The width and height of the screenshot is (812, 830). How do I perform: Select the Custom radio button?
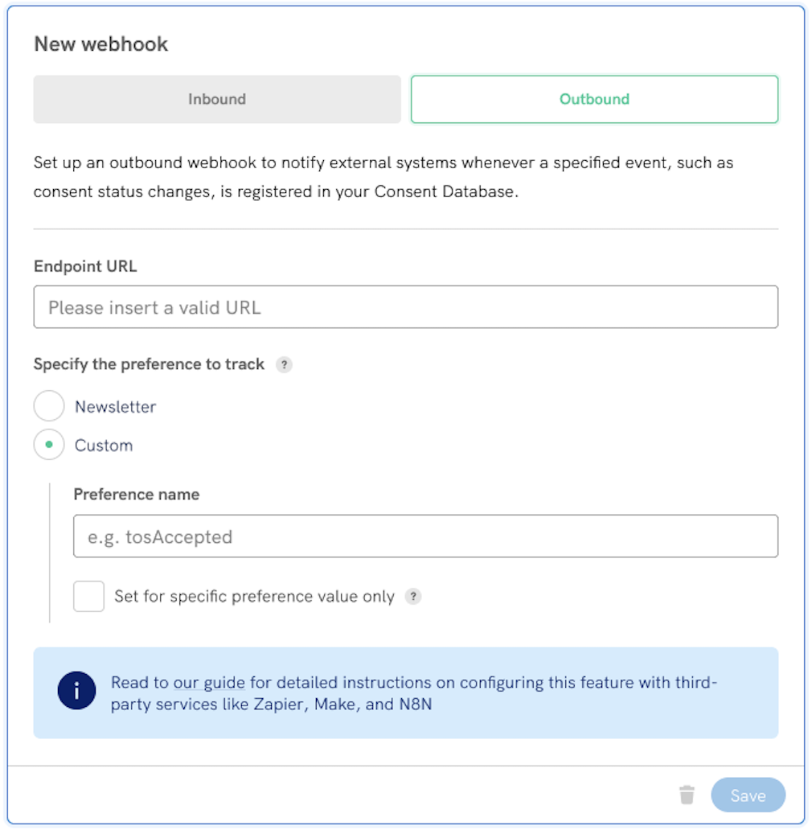coord(49,445)
